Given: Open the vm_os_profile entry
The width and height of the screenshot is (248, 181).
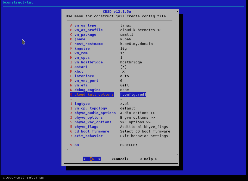Looking at the screenshot, I should 116,30.
